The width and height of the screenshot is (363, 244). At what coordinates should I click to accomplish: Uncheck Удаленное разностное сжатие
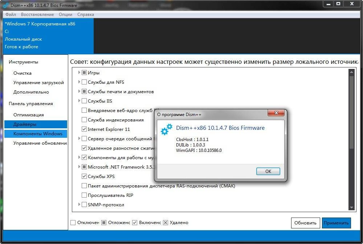(x=84, y=148)
